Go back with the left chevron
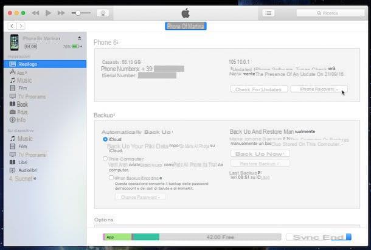 coord(12,26)
